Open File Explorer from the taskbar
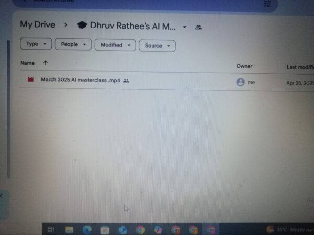 coord(69,230)
